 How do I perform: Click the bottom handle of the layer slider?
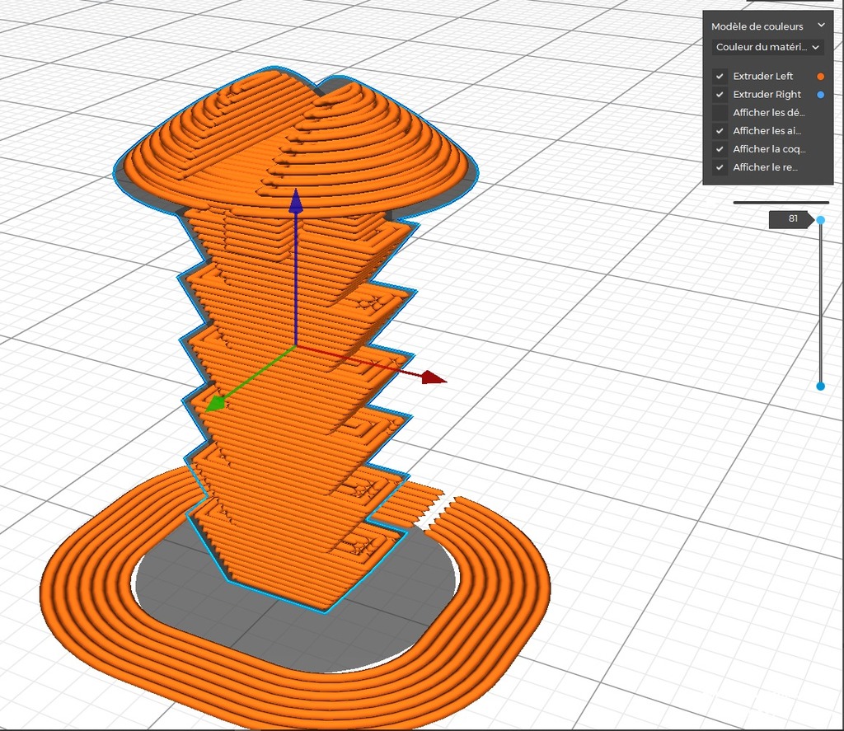pos(820,386)
